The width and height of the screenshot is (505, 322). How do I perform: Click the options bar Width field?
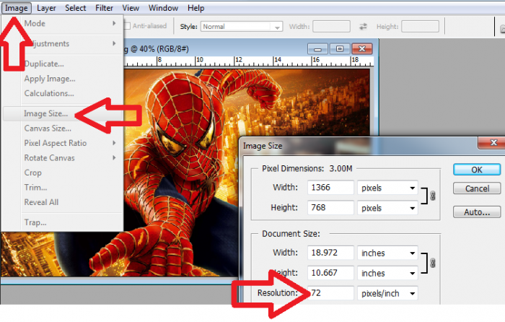[331, 27]
